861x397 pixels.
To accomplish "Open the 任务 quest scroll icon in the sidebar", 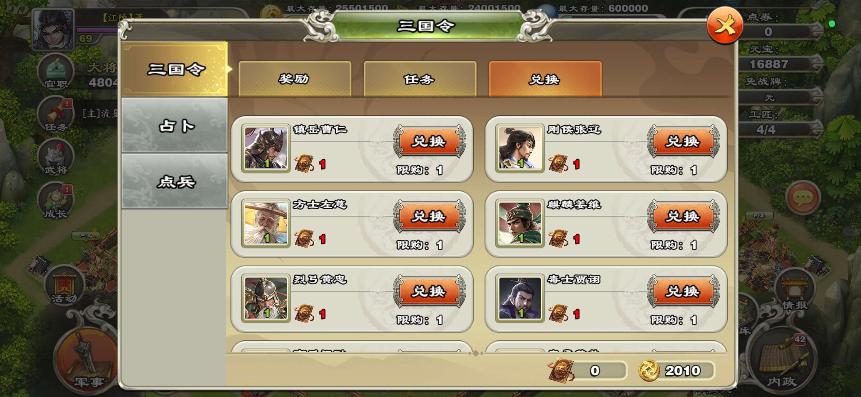I will coord(56,114).
